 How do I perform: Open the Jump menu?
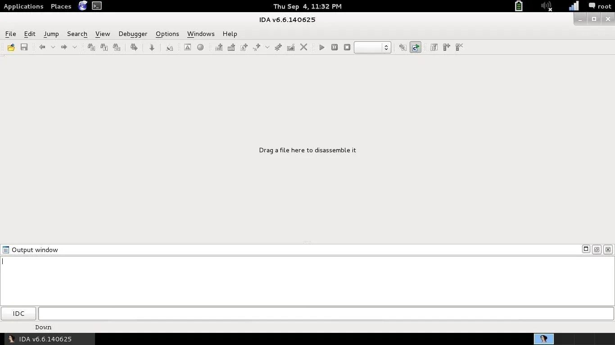51,34
